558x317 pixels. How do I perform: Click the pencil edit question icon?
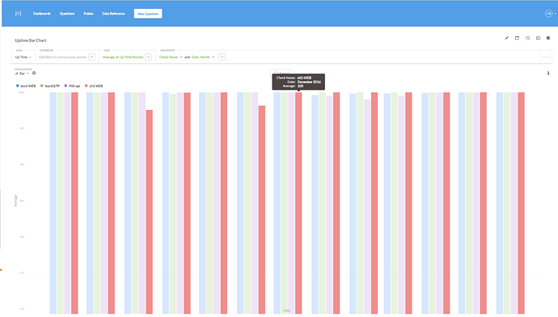pyautogui.click(x=507, y=38)
